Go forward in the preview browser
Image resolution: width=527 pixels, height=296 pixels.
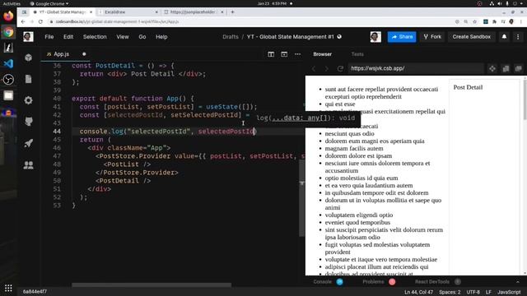[x=326, y=68]
